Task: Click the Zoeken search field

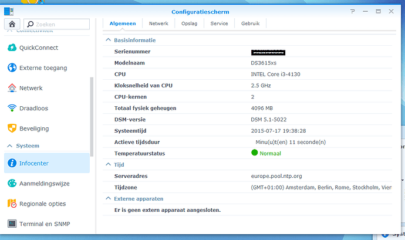Action: pyautogui.click(x=56, y=24)
